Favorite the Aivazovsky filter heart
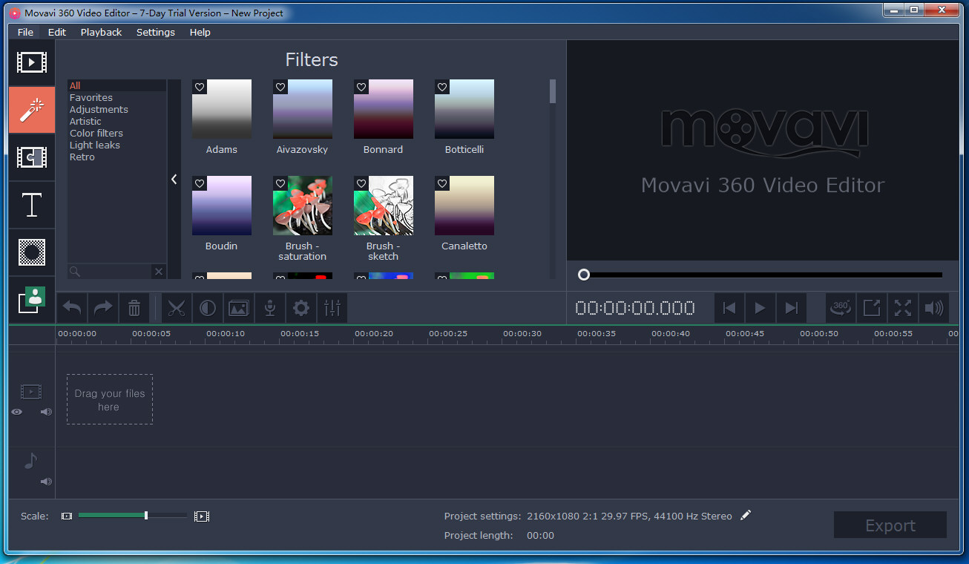The image size is (969, 564). (280, 87)
